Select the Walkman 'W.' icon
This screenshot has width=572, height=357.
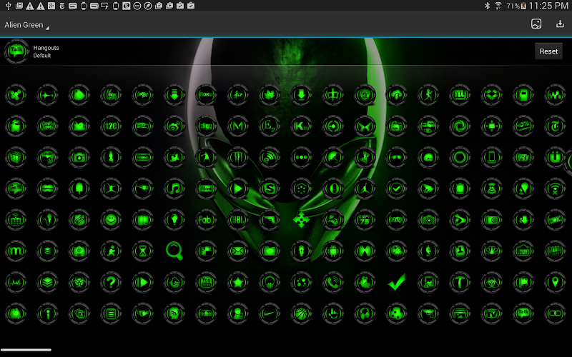pyautogui.click(x=556, y=95)
